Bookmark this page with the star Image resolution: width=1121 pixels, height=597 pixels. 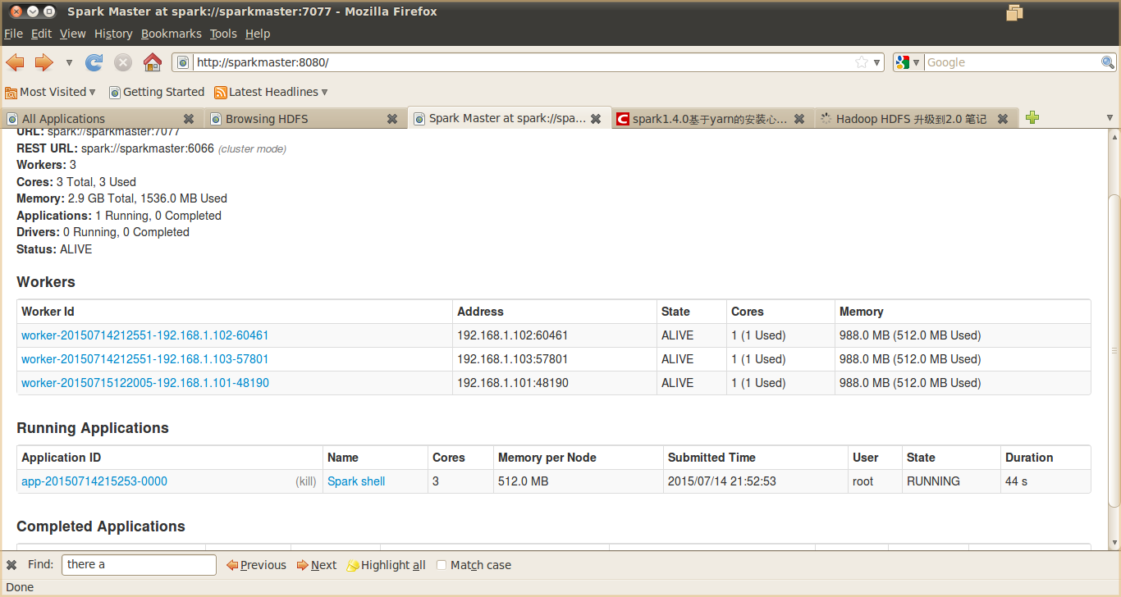(861, 62)
